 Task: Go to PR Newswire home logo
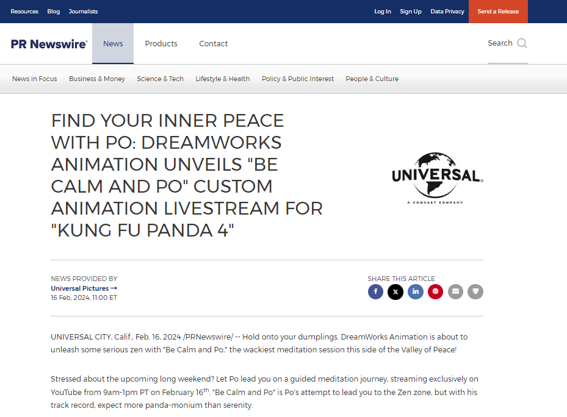[x=49, y=44]
